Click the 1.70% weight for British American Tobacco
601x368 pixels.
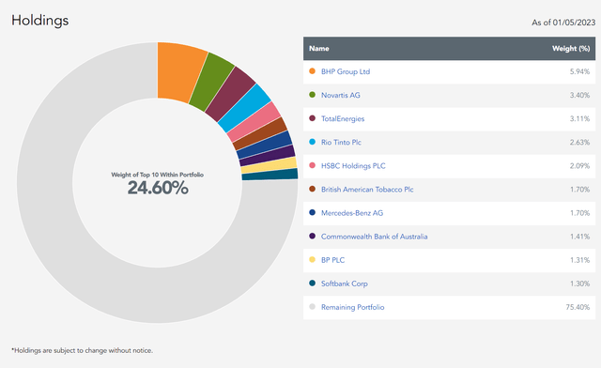click(579, 190)
